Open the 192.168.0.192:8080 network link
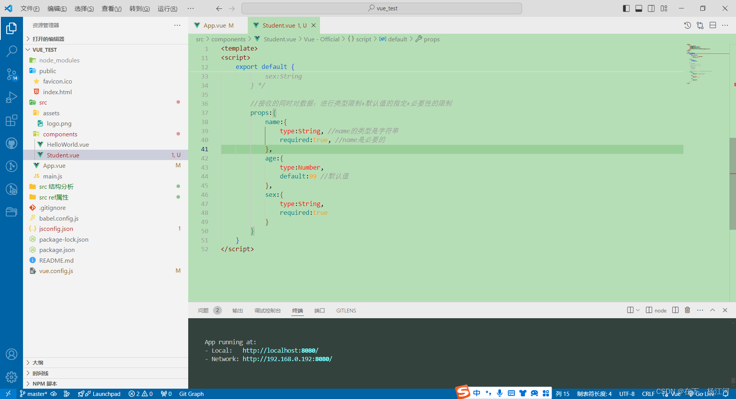Image resolution: width=736 pixels, height=399 pixels. (x=287, y=359)
